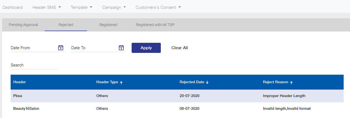Switch to the Registered tab

108,25
